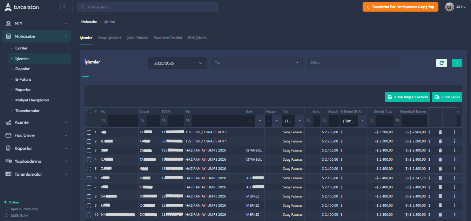Screen dimensions: 471x221
Task: Click the trash icon on row 6
Action: (440, 178)
